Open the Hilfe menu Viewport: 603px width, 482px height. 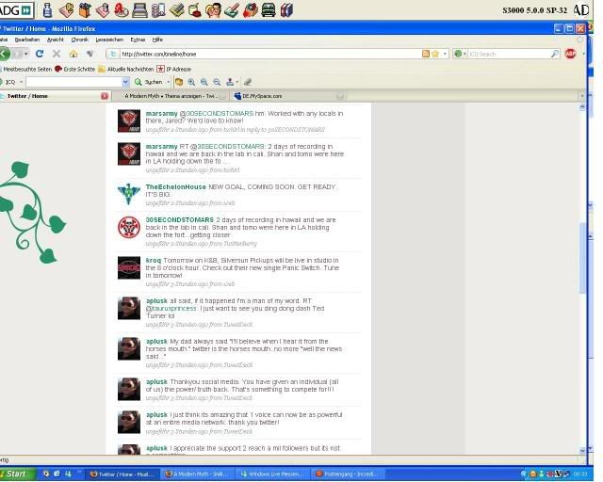click(157, 40)
